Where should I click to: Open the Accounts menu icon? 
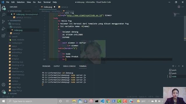tap(3, 85)
